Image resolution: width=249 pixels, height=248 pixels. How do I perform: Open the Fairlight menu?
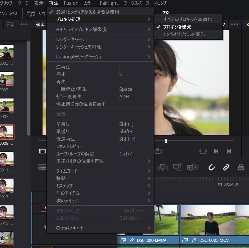coord(109,3)
